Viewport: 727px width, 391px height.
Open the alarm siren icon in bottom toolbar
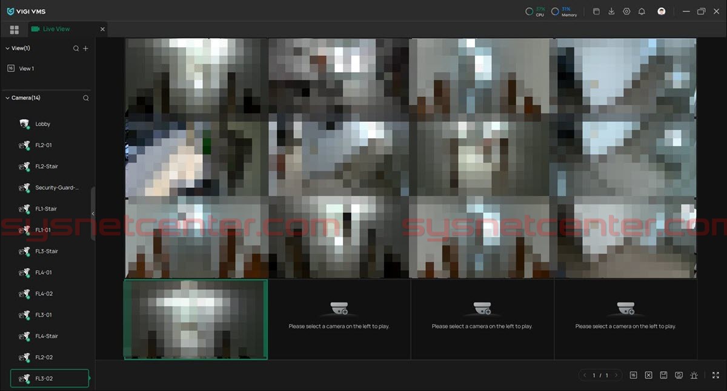(694, 375)
